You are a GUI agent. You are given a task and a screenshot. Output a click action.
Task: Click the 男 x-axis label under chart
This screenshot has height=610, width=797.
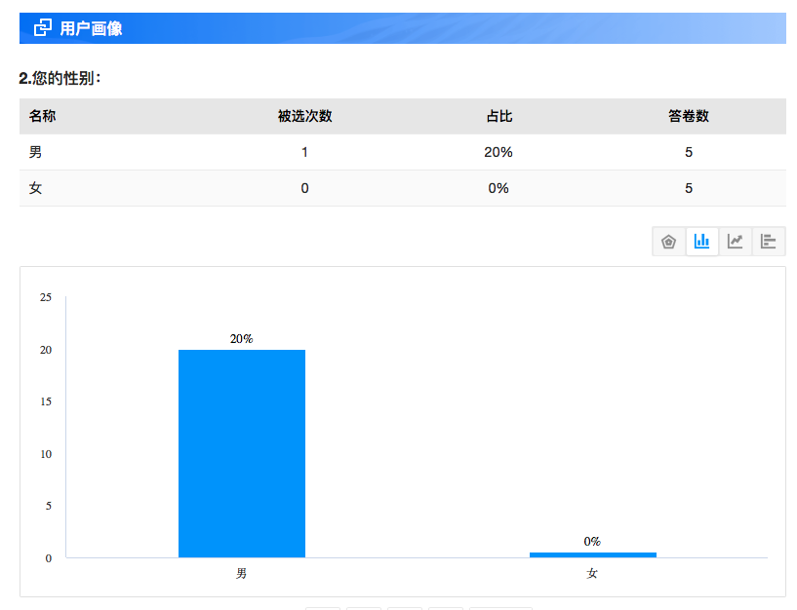coord(241,573)
